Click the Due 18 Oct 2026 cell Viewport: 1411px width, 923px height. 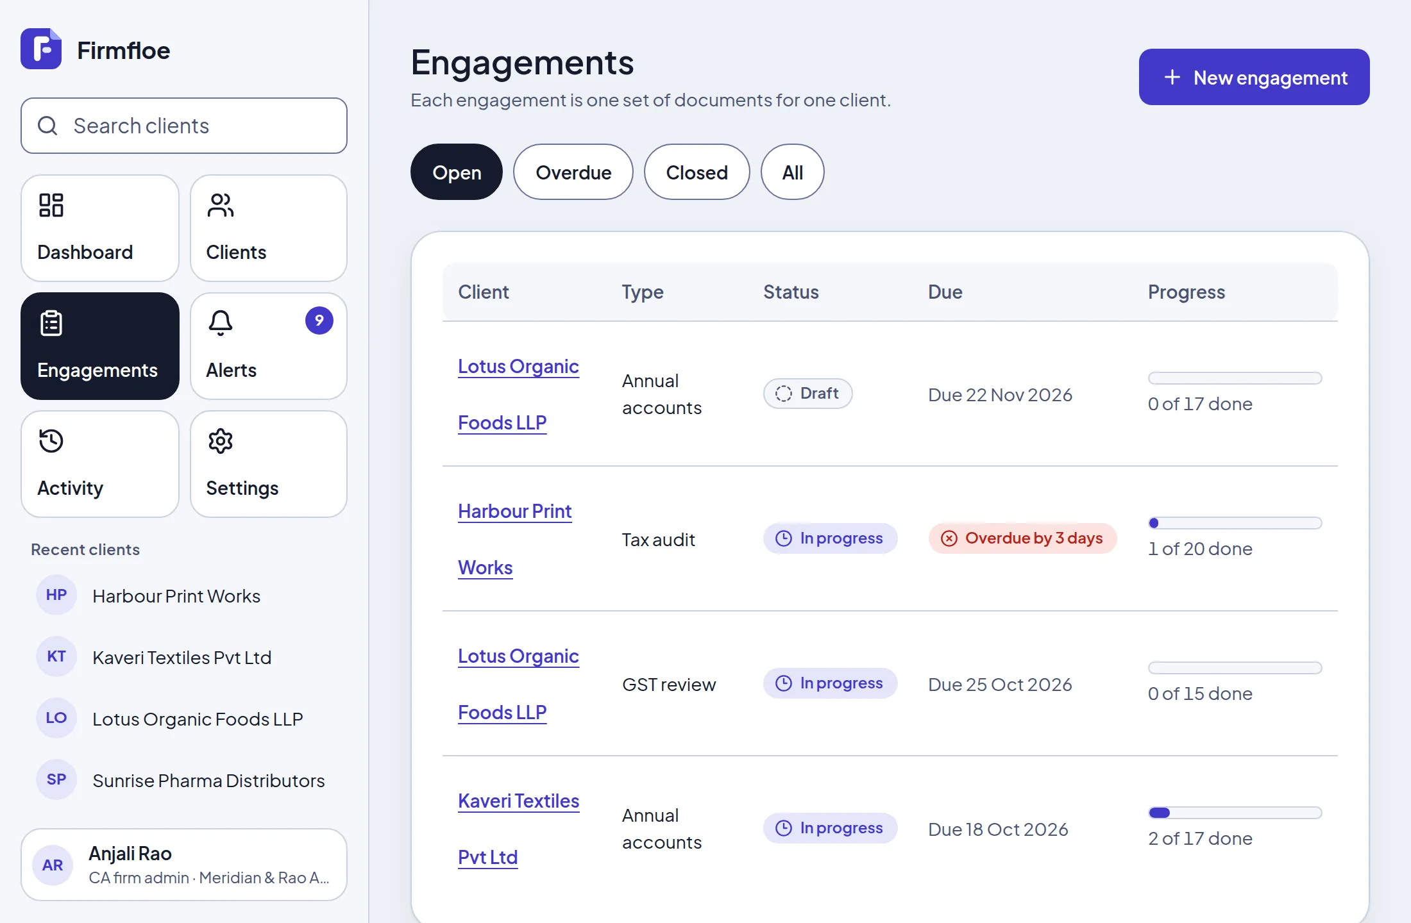pyautogui.click(x=998, y=829)
